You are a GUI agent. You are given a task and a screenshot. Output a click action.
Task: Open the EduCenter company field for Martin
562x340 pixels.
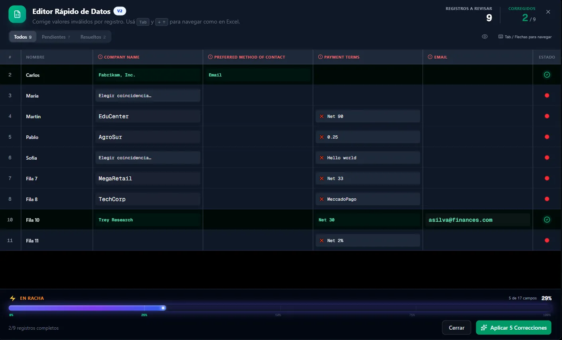pos(148,116)
